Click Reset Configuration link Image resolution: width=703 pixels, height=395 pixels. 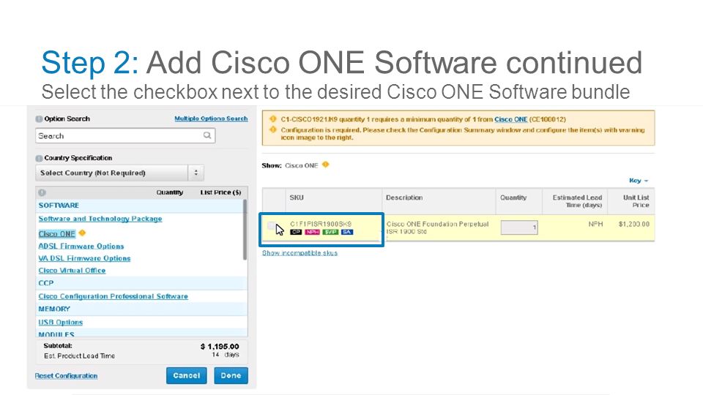66,376
